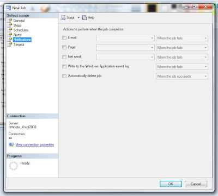Enable the Page notification checkbox

click(64, 47)
